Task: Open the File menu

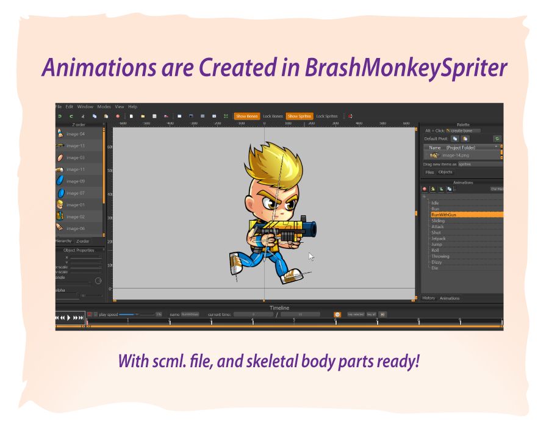Action: click(59, 107)
